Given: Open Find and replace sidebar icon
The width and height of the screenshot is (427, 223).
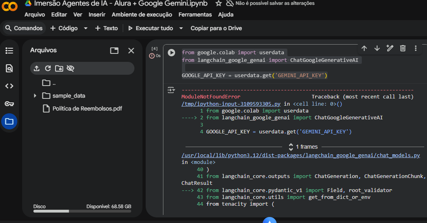Looking at the screenshot, I should 9,68.
